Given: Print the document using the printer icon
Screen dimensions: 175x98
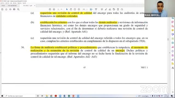Looking at the screenshot, I should [x=14, y=10].
